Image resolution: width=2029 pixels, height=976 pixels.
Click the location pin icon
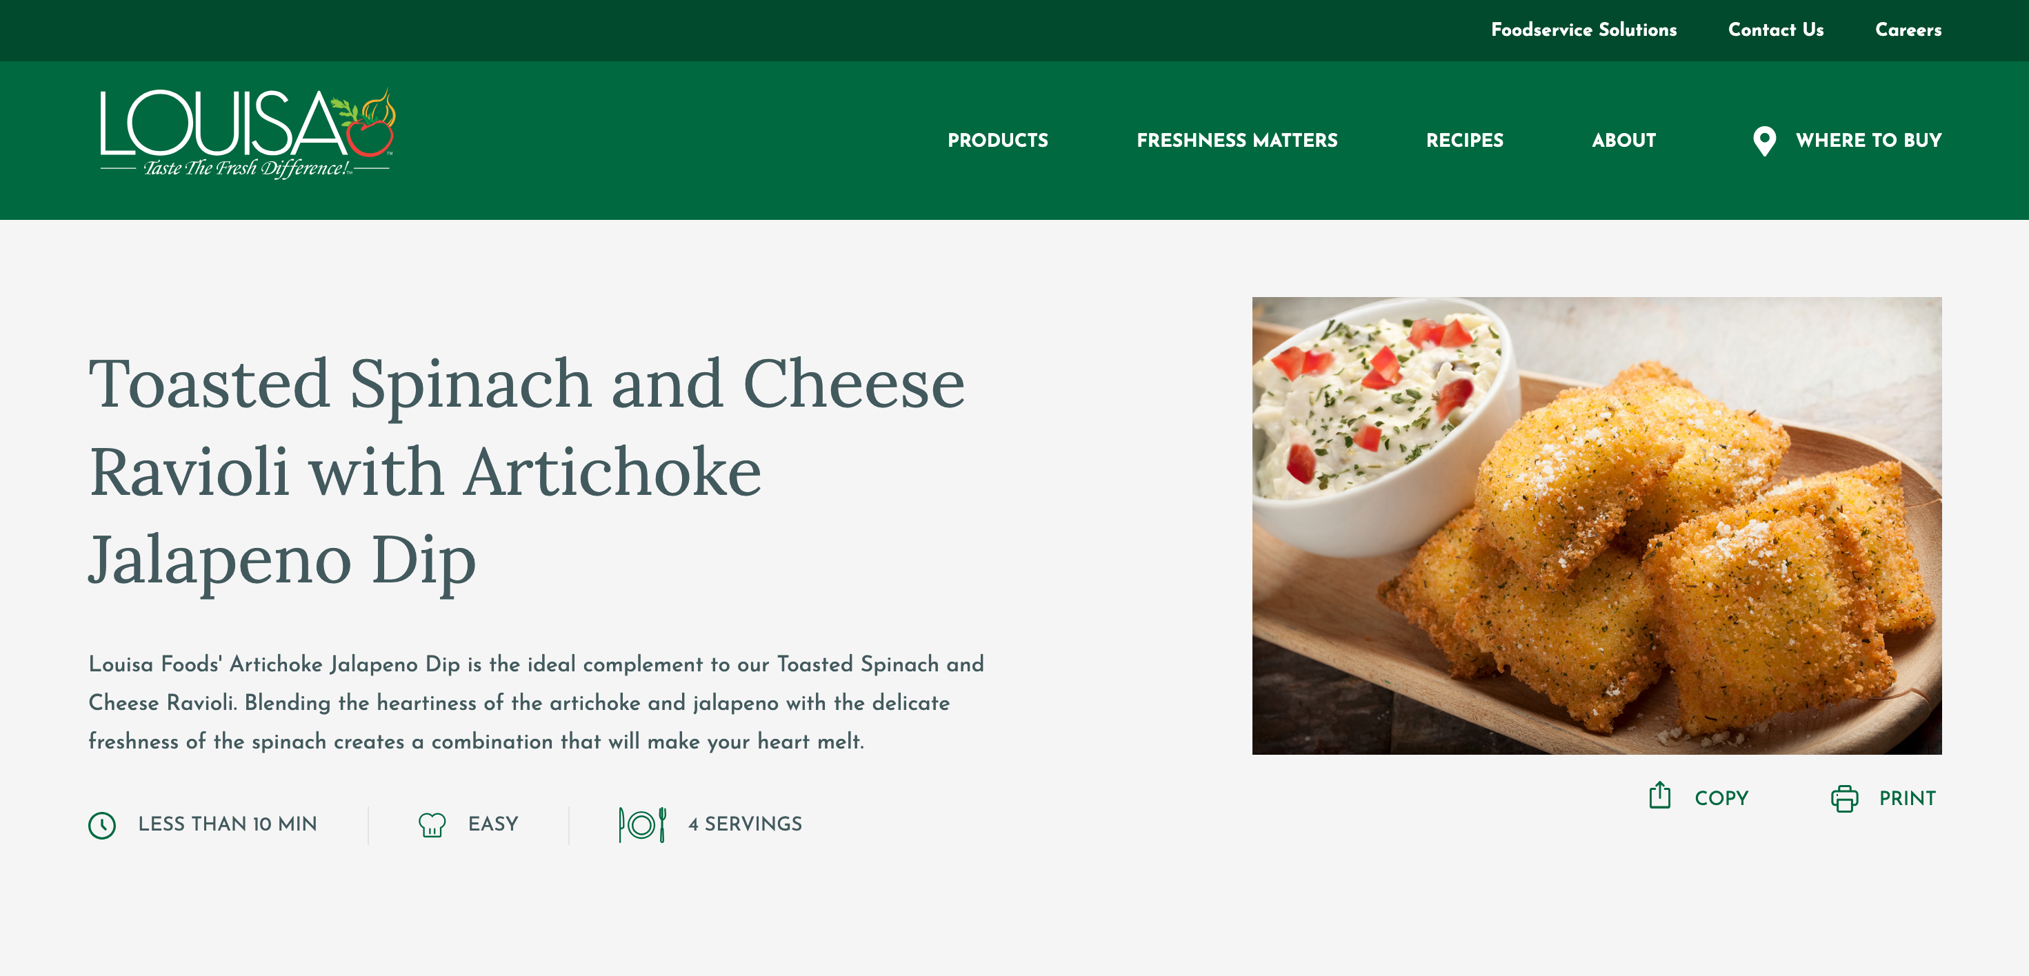(1764, 141)
